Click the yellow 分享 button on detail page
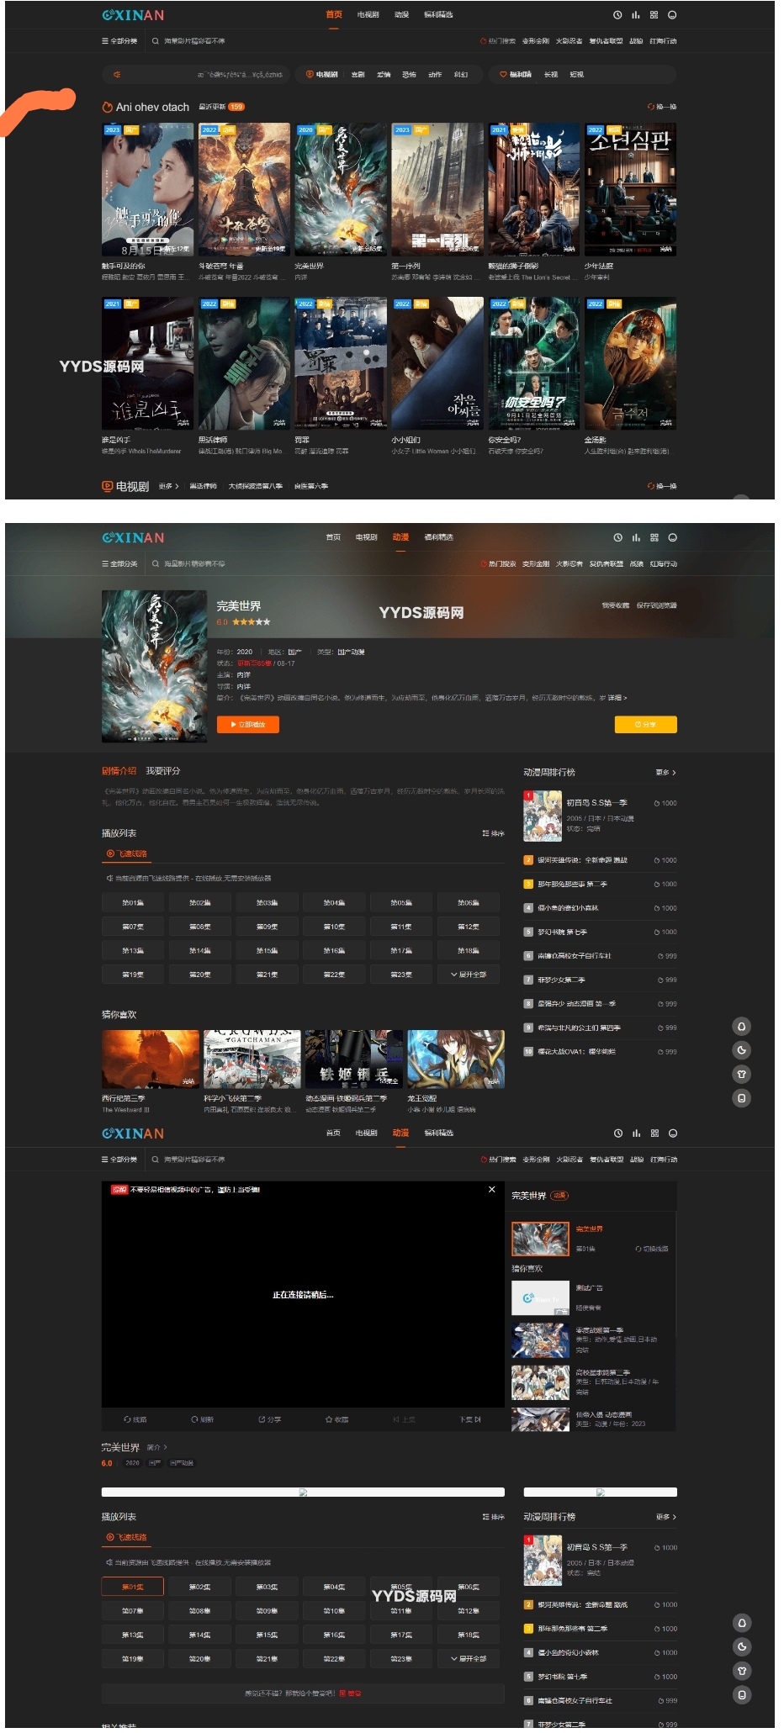Screen dimensions: 784x1733 pyautogui.click(x=645, y=724)
